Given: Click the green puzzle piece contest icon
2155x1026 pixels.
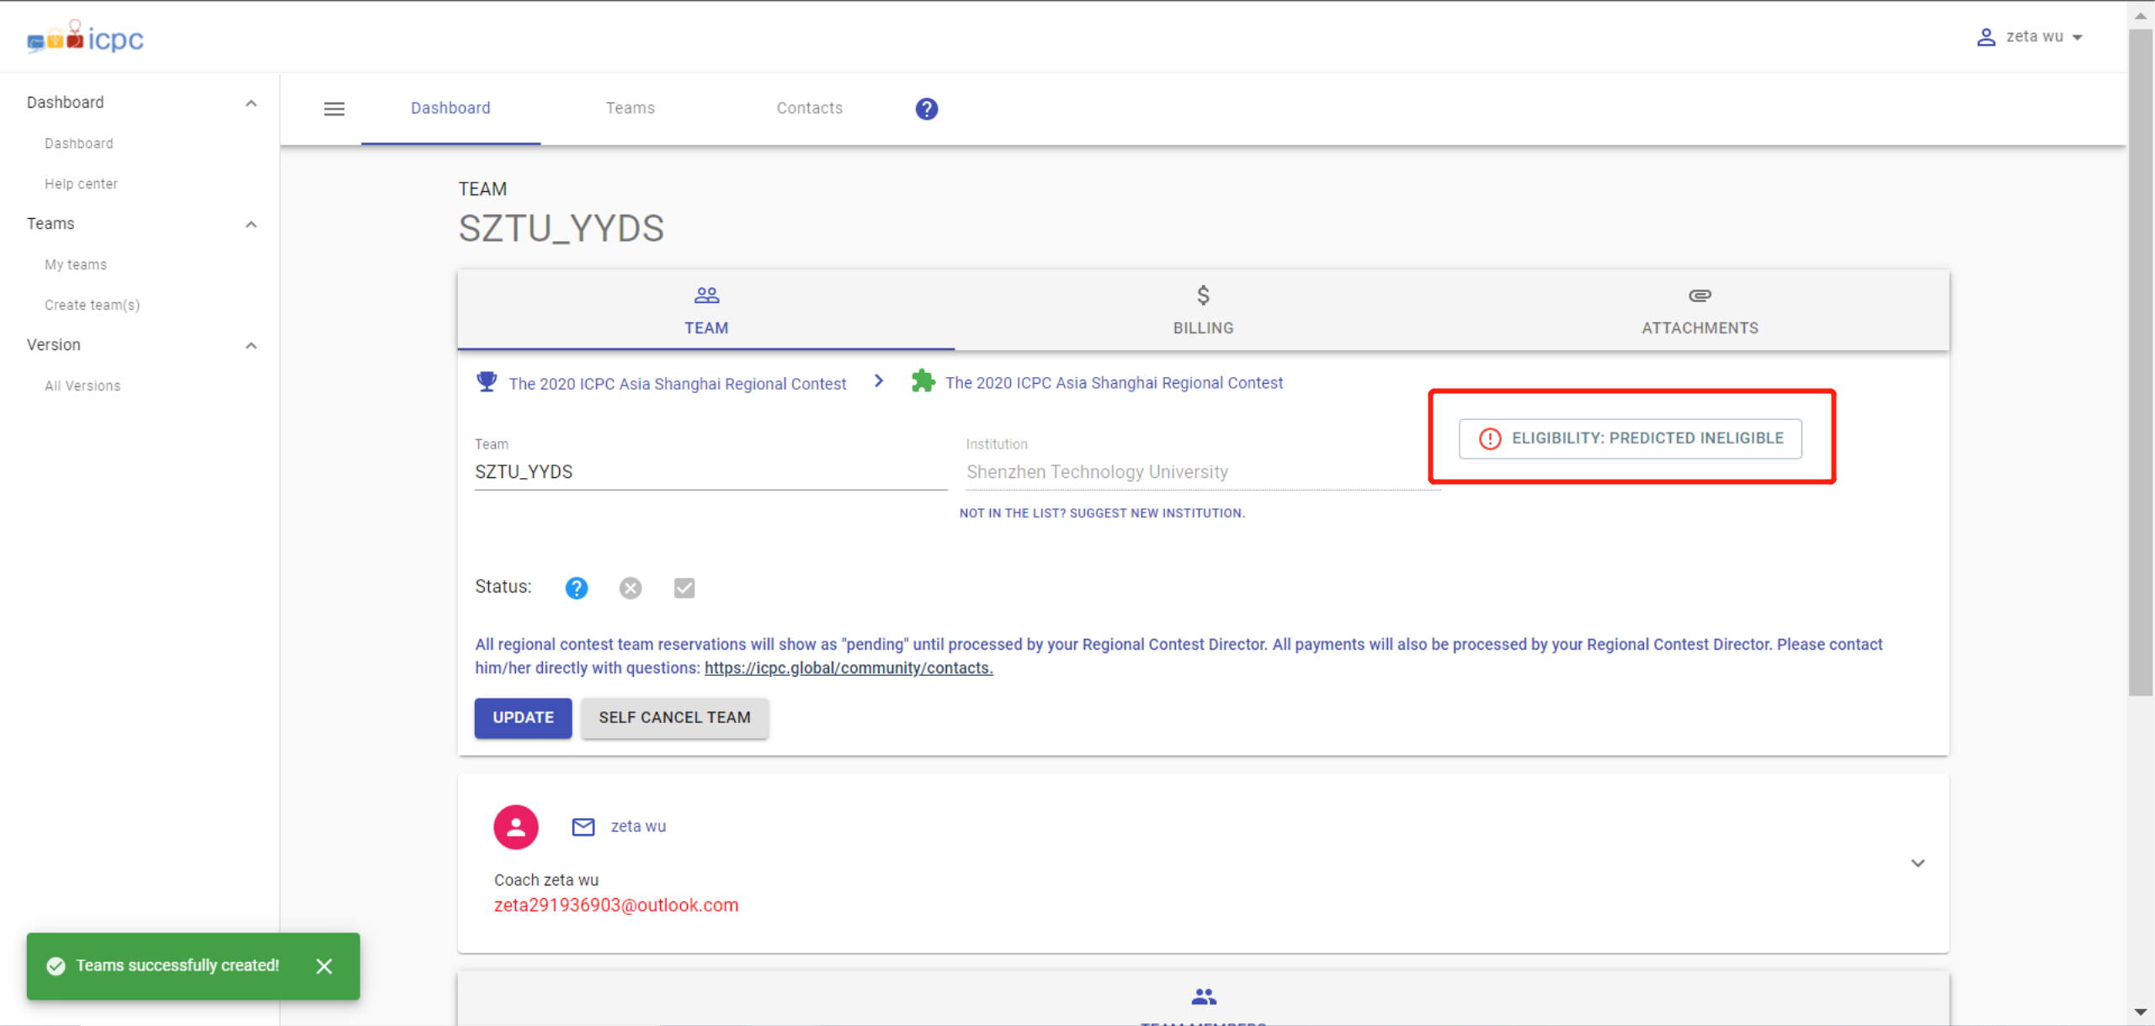Looking at the screenshot, I should [x=923, y=381].
